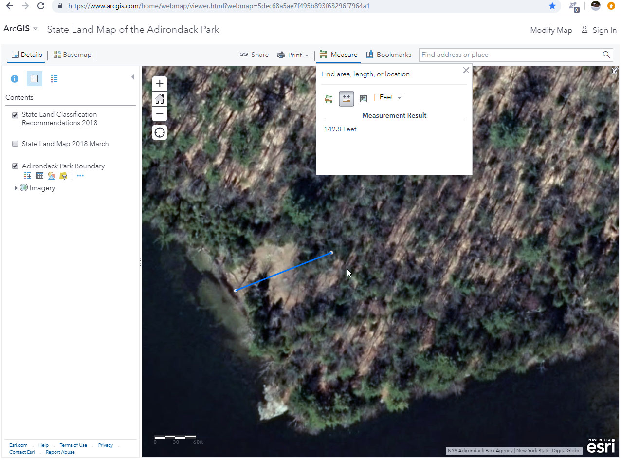Show the legend panel view
Image resolution: width=621 pixels, height=460 pixels.
[x=54, y=79]
